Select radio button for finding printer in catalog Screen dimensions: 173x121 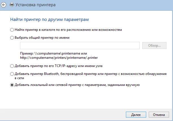coord(12,30)
